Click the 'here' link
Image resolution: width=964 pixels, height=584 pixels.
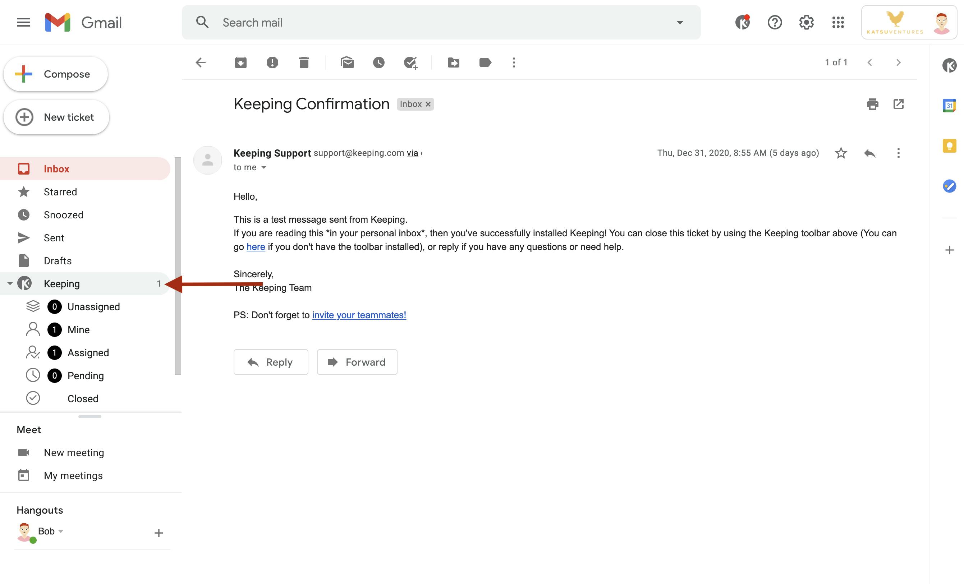point(256,247)
